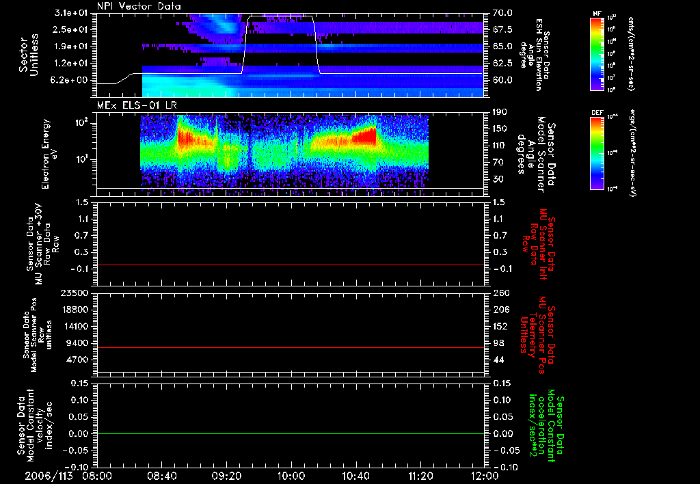Click the ELS electron energy spectrogram

point(290,154)
